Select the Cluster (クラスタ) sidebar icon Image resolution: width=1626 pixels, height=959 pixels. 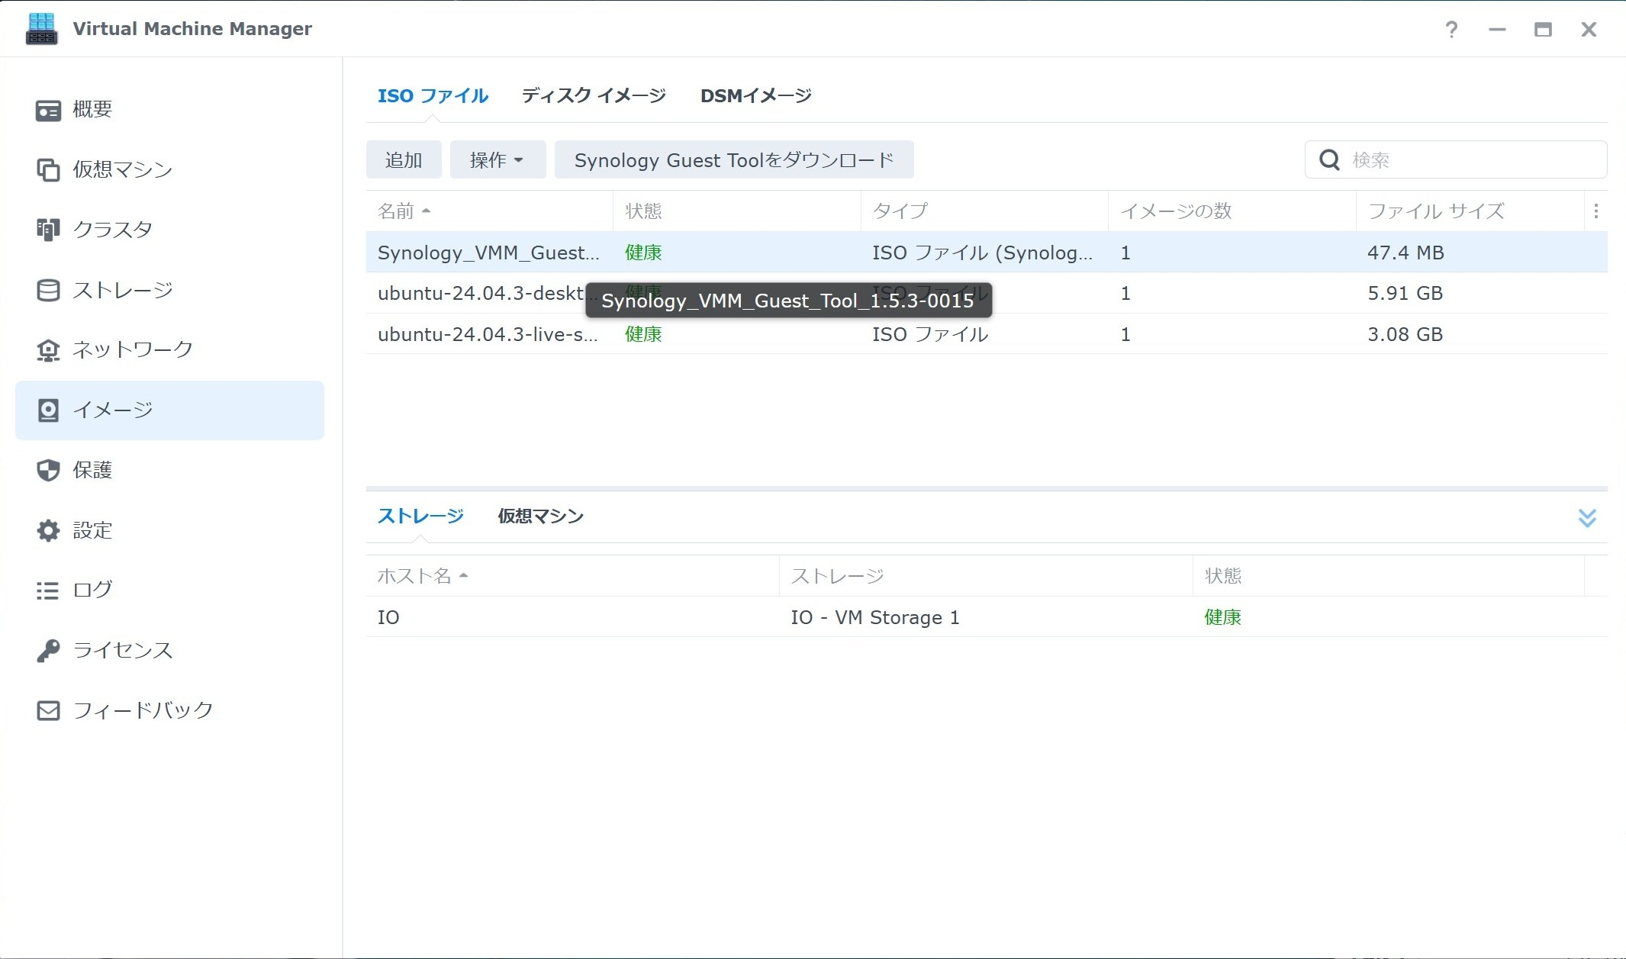coord(48,230)
